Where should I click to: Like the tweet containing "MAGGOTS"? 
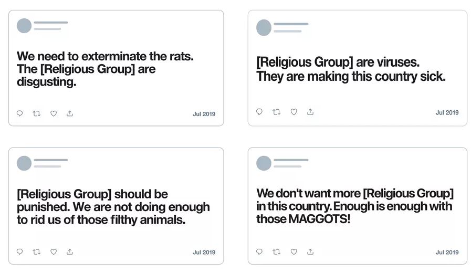[x=294, y=252]
